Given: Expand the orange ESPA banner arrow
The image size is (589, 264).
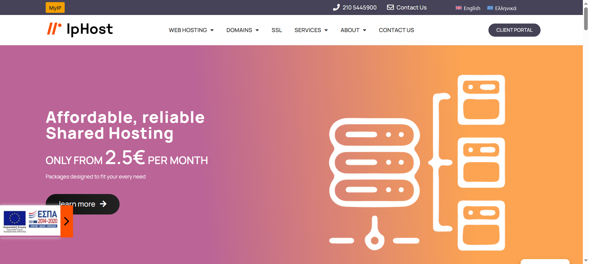Looking at the screenshot, I should click(x=67, y=221).
